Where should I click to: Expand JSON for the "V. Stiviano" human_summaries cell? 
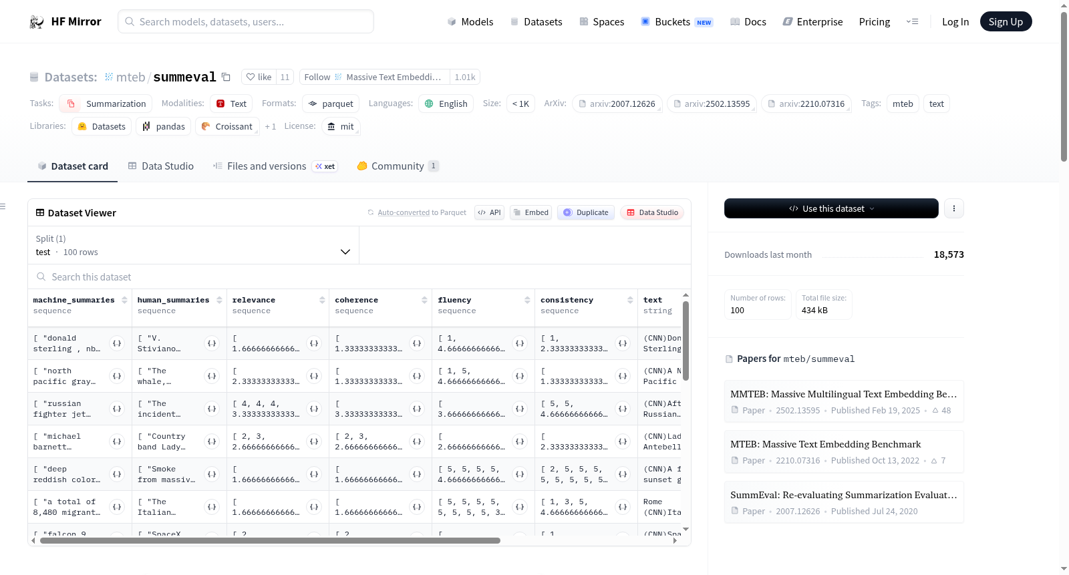pos(212,343)
